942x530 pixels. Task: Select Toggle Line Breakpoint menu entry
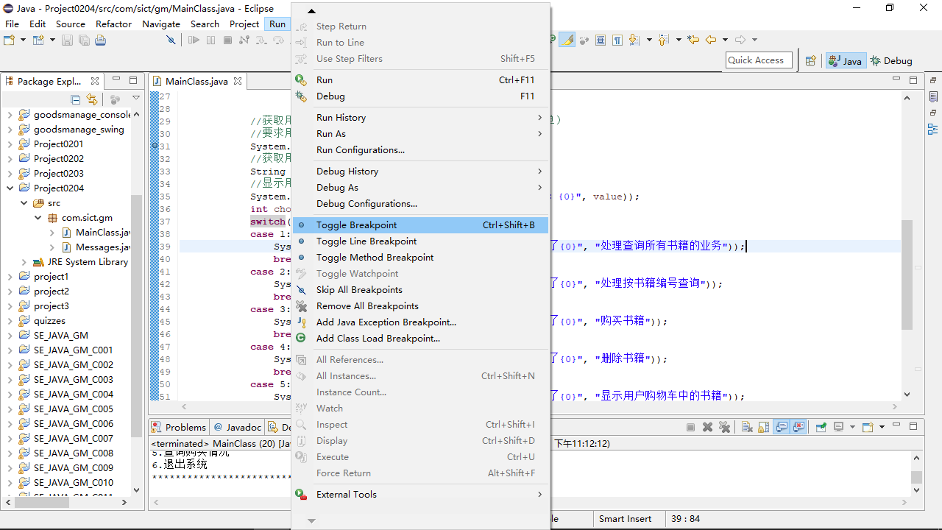pos(420,241)
